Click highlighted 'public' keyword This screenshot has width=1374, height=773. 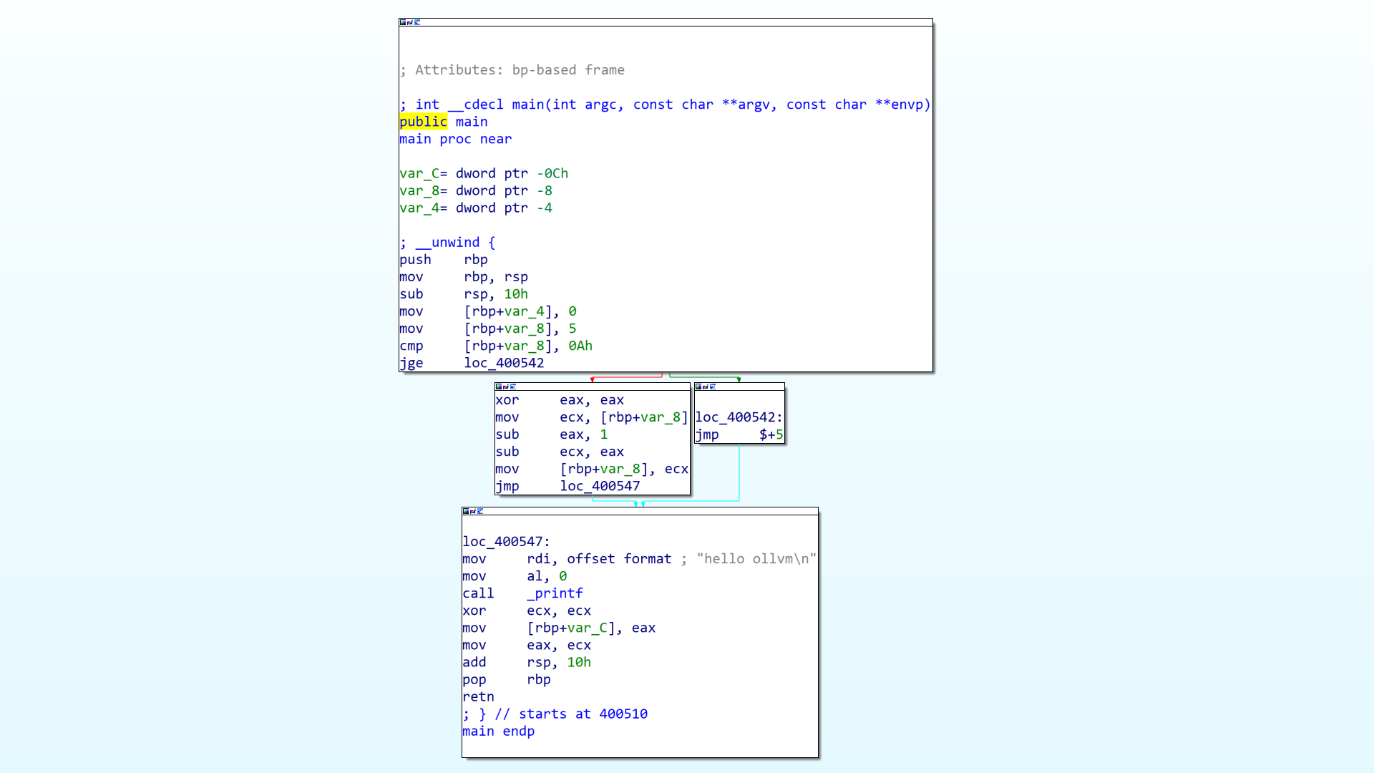pyautogui.click(x=423, y=122)
